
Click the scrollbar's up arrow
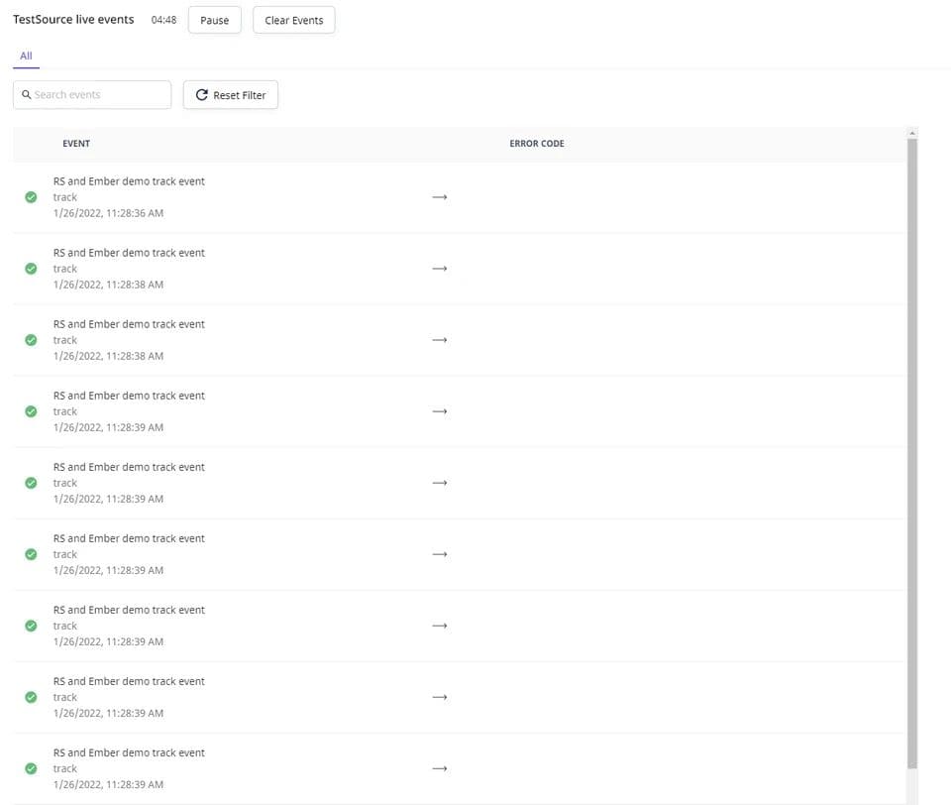coord(912,132)
